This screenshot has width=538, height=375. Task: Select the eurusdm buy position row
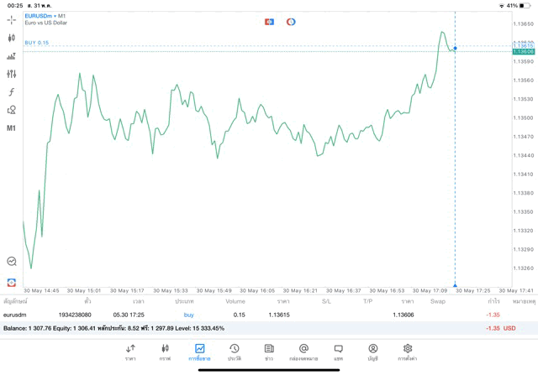[252, 315]
